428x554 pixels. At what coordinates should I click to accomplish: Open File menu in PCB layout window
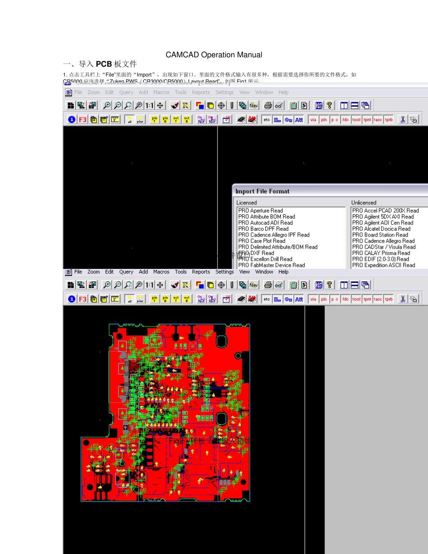78,272
